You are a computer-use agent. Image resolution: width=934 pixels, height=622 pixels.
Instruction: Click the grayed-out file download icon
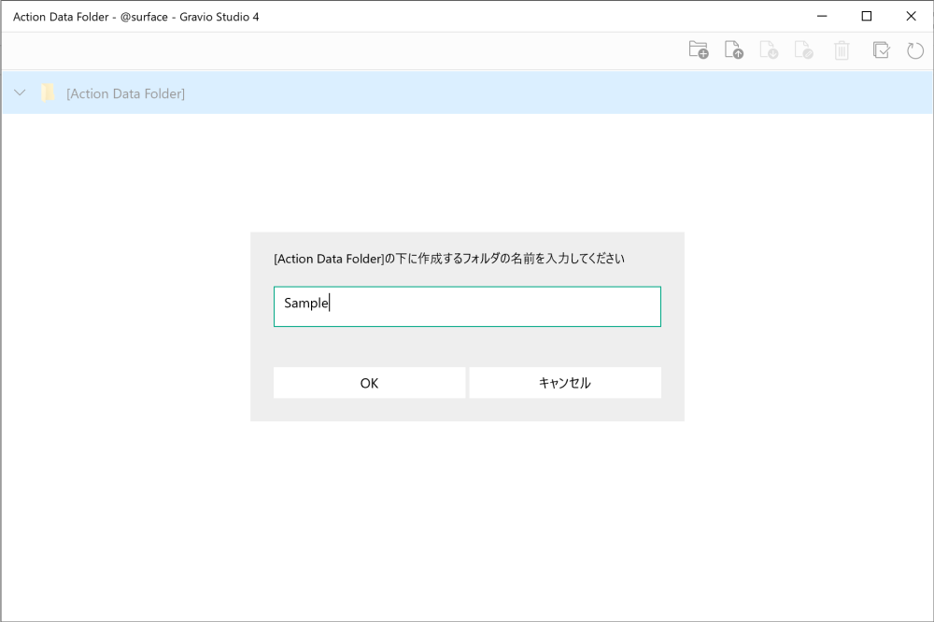(770, 49)
